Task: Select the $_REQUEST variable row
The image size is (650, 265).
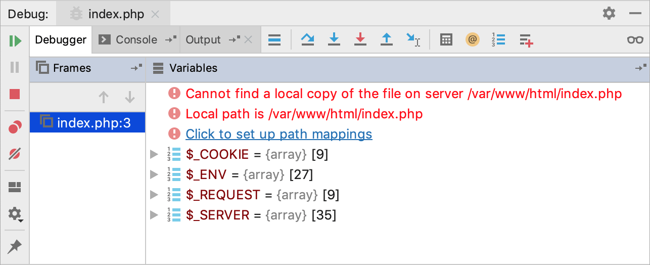Action: pos(398,195)
